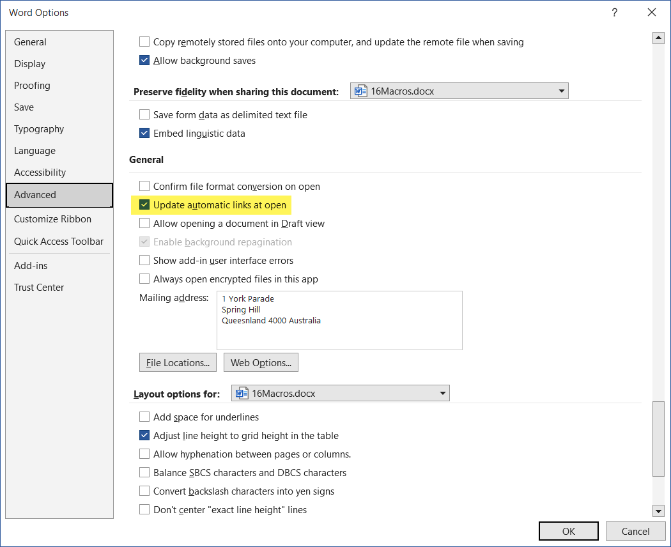
Task: Click the scrollbar down arrow
Action: 658,511
